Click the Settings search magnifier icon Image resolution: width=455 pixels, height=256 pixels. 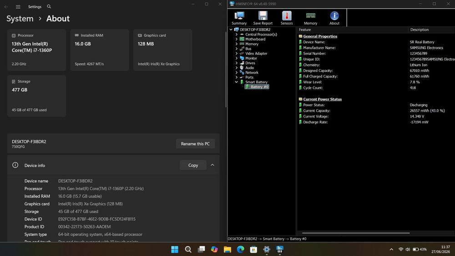click(x=49, y=6)
